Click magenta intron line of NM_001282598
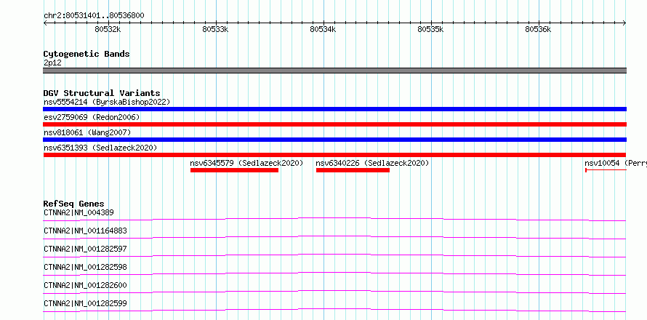The image size is (647, 320). pyautogui.click(x=334, y=272)
